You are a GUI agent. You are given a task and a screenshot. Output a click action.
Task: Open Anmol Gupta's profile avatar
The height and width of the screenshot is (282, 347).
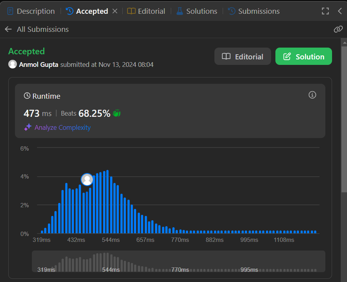coord(13,65)
